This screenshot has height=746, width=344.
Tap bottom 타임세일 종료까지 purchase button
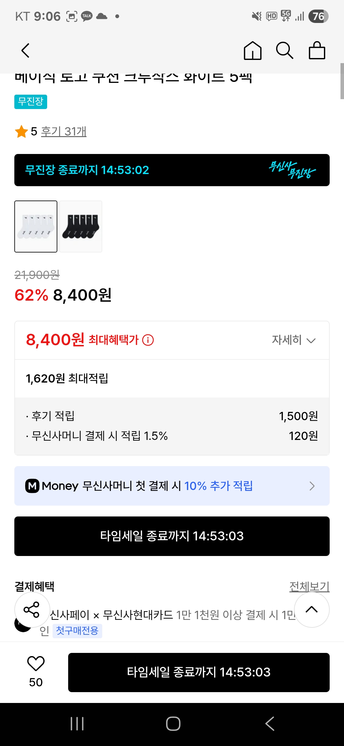[x=199, y=672]
